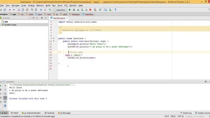Viewport: 210px width, 118px height.
Task: Click the Make Project hammer icon
Action: pyautogui.click(x=50, y=10)
